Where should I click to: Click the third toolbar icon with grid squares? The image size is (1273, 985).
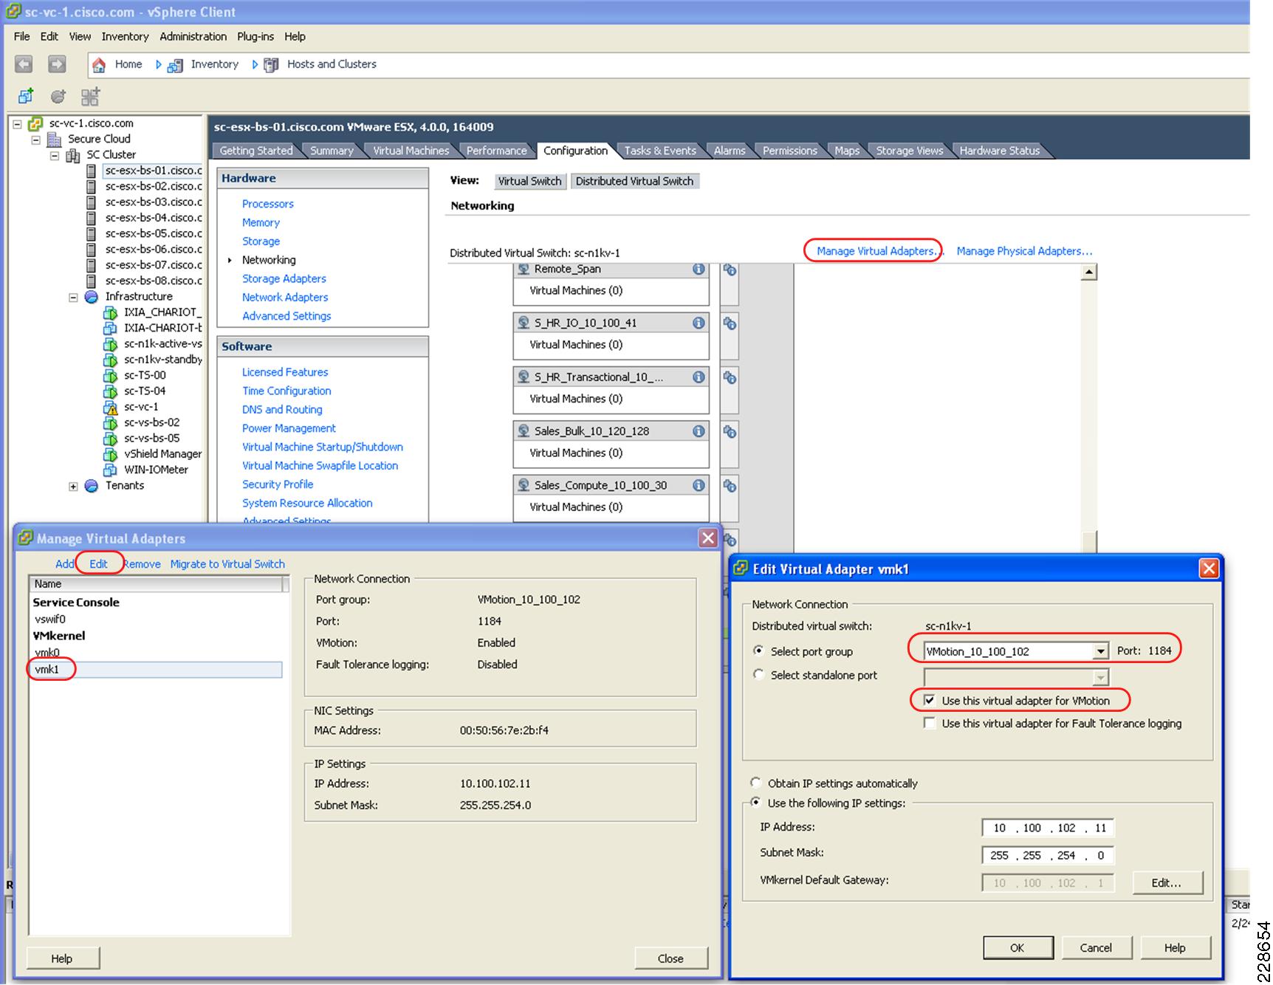coord(90,96)
